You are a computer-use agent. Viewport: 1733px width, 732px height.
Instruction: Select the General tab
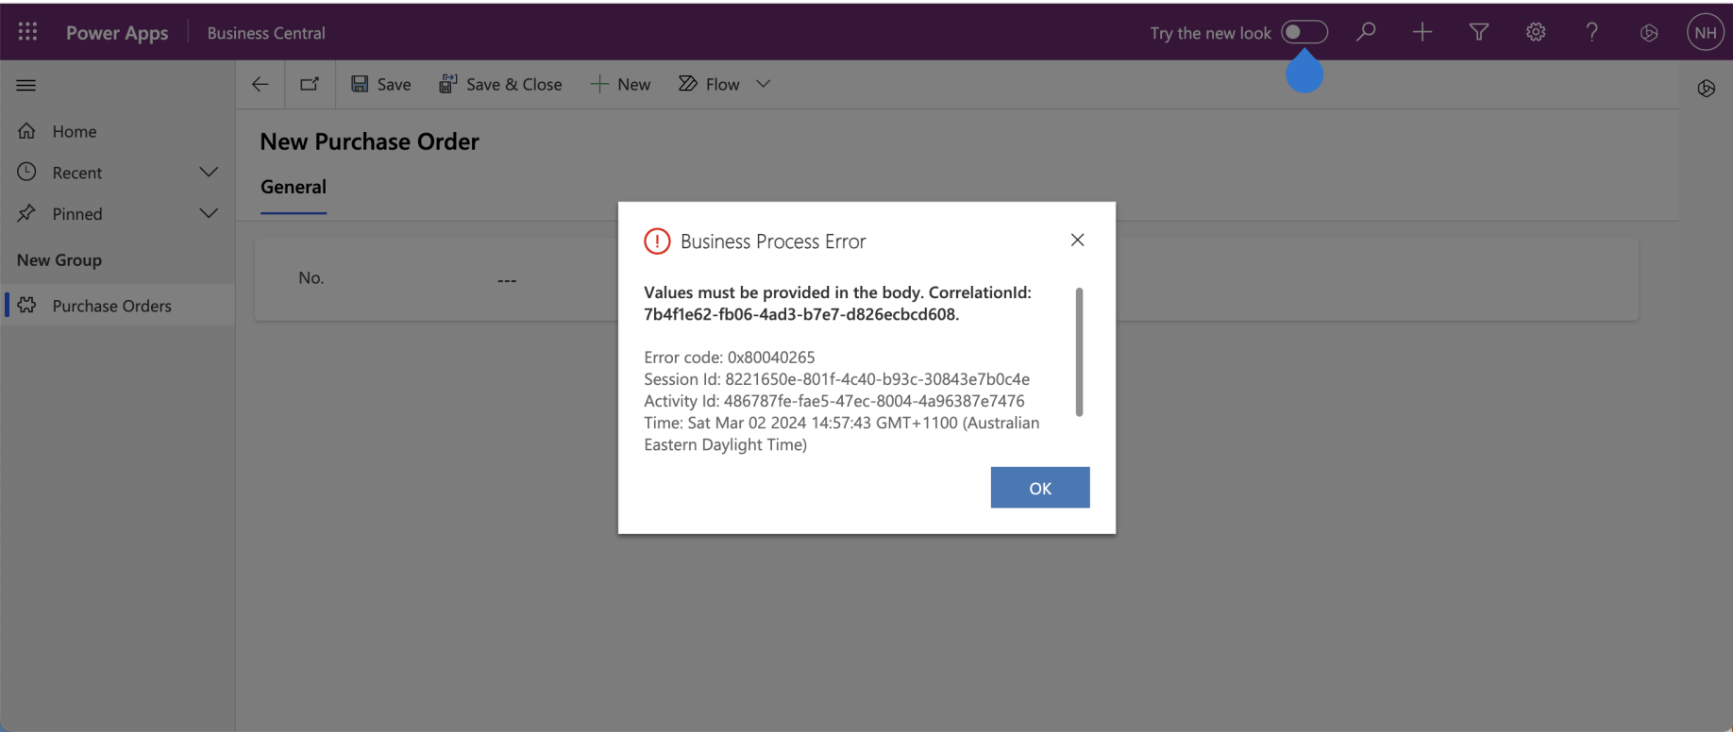click(294, 187)
